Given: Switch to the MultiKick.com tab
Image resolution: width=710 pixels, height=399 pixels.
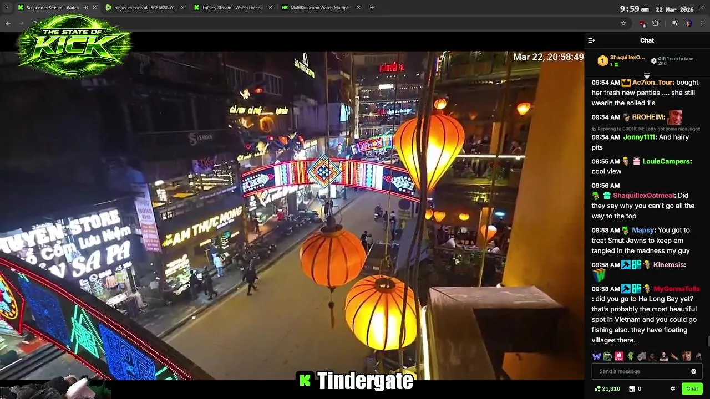Looking at the screenshot, I should pos(320,8).
